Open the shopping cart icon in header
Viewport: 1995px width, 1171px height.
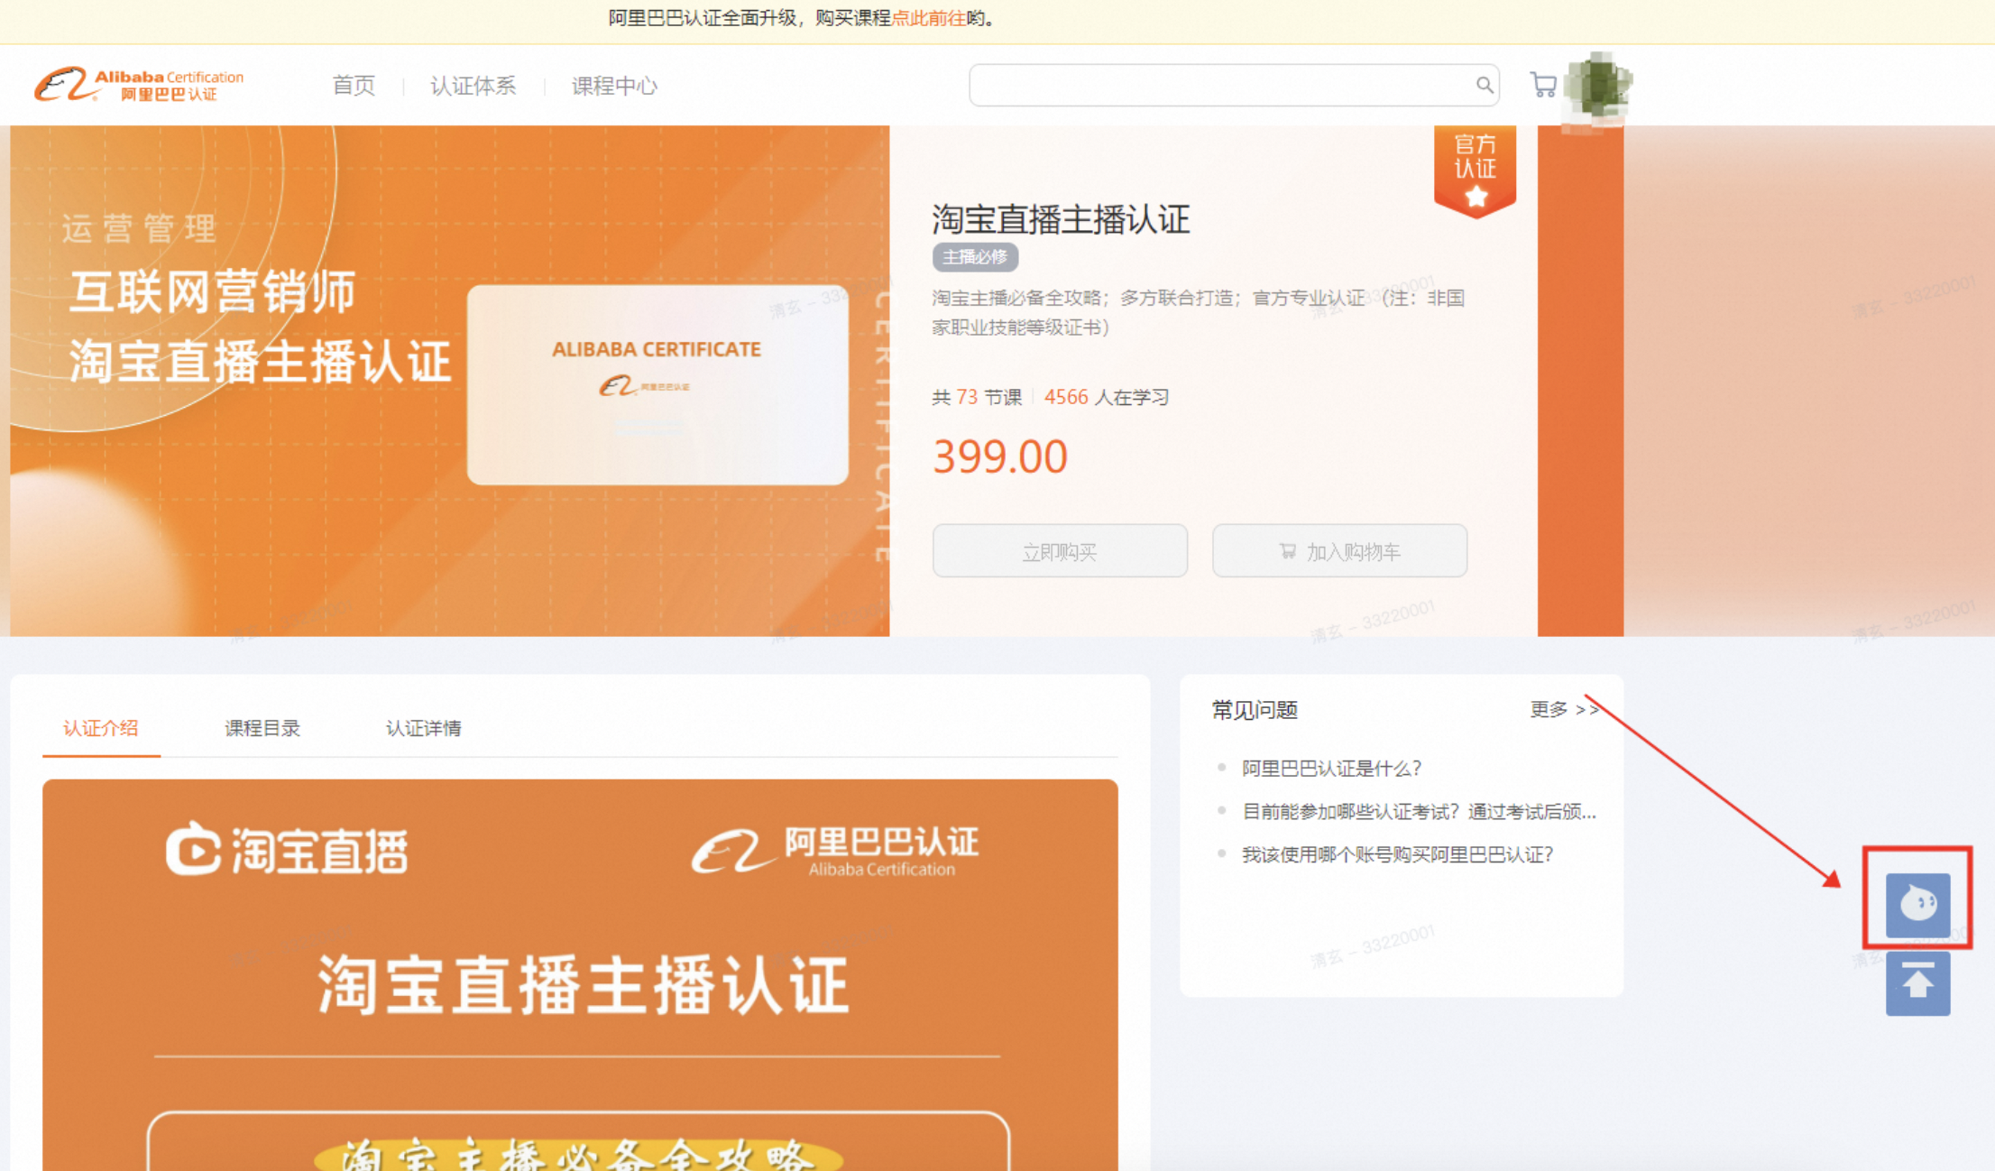pyautogui.click(x=1543, y=85)
